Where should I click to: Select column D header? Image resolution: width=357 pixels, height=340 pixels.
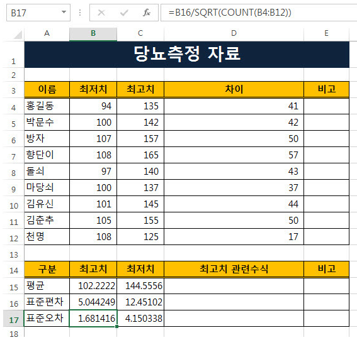click(234, 34)
